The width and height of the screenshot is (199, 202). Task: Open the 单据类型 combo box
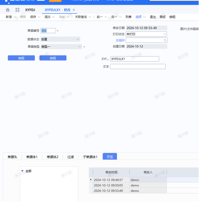click(x=61, y=47)
